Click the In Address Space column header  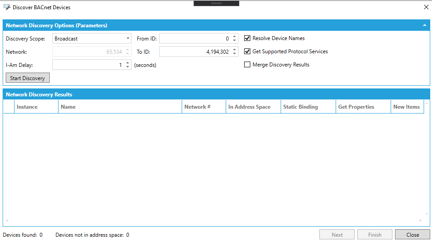pyautogui.click(x=249, y=107)
